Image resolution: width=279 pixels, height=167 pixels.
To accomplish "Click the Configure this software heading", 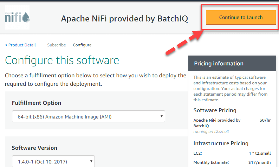I will (x=62, y=60).
